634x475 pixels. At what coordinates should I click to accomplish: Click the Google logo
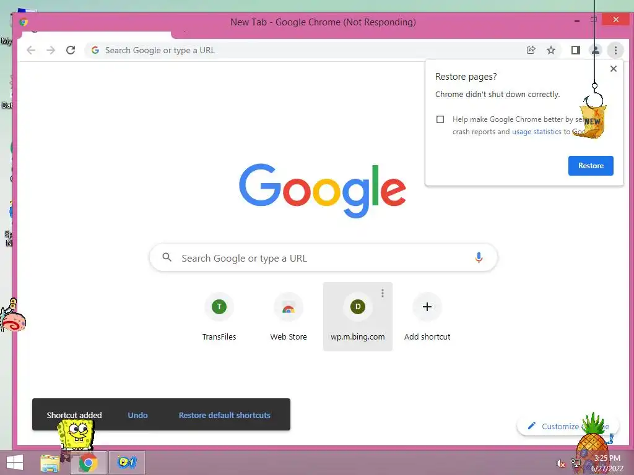pos(322,190)
